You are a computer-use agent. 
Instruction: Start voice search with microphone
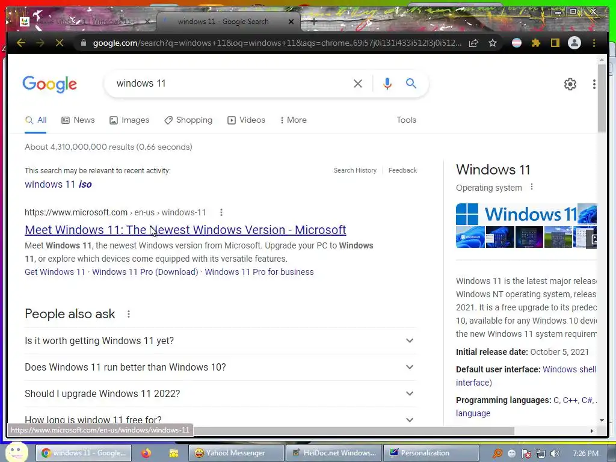coord(387,83)
